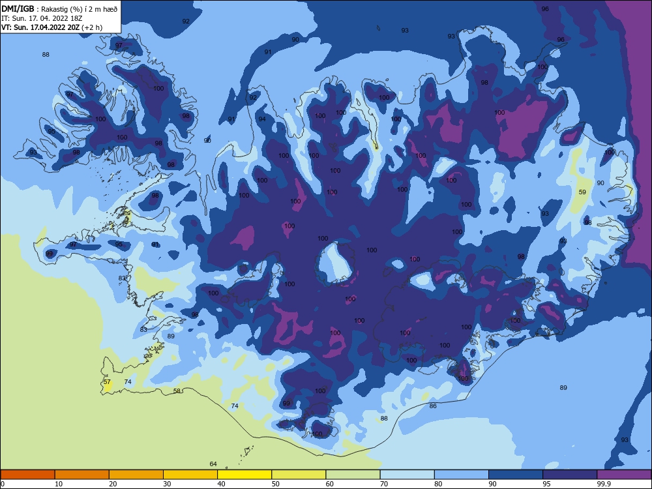
Task: Click the legend tick label '50'
Action: 275,484
